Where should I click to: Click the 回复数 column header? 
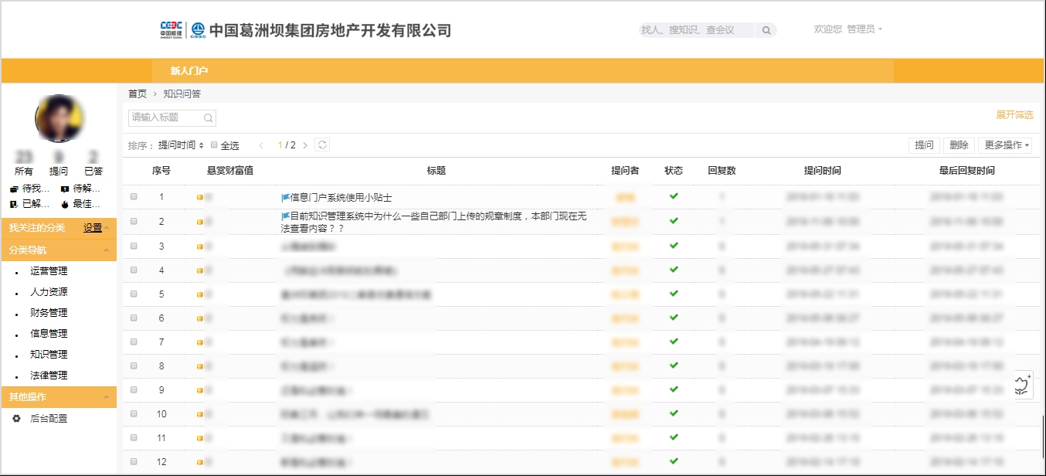click(722, 171)
